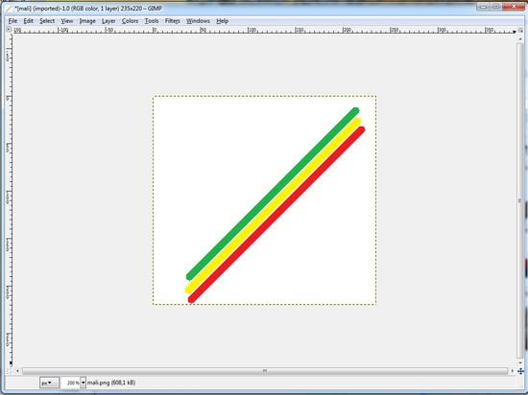Open the Filters menu
The image size is (528, 395).
[173, 21]
